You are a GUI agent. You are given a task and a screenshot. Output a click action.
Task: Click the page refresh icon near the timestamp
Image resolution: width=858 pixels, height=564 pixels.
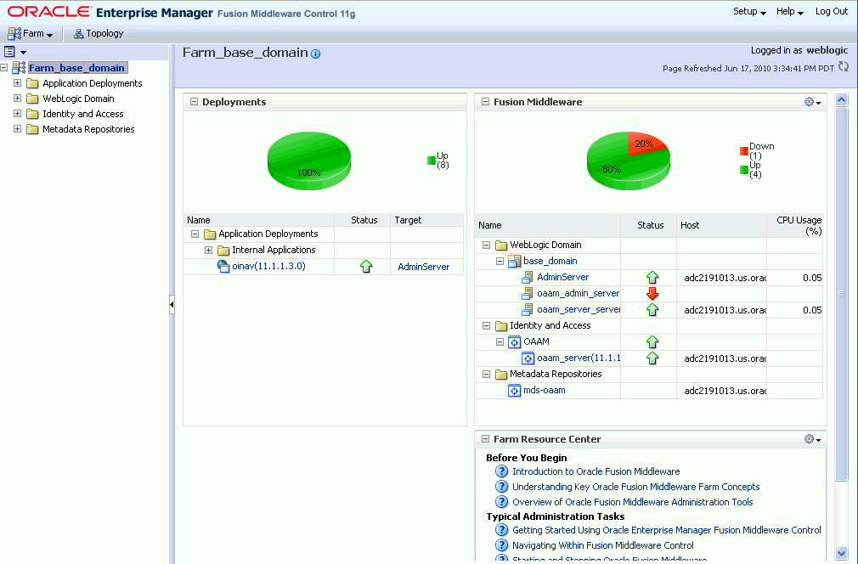844,66
